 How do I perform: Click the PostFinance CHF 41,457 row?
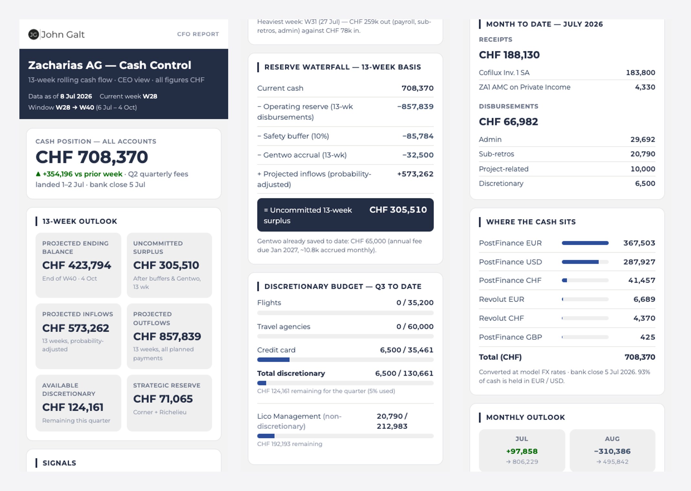click(x=567, y=280)
